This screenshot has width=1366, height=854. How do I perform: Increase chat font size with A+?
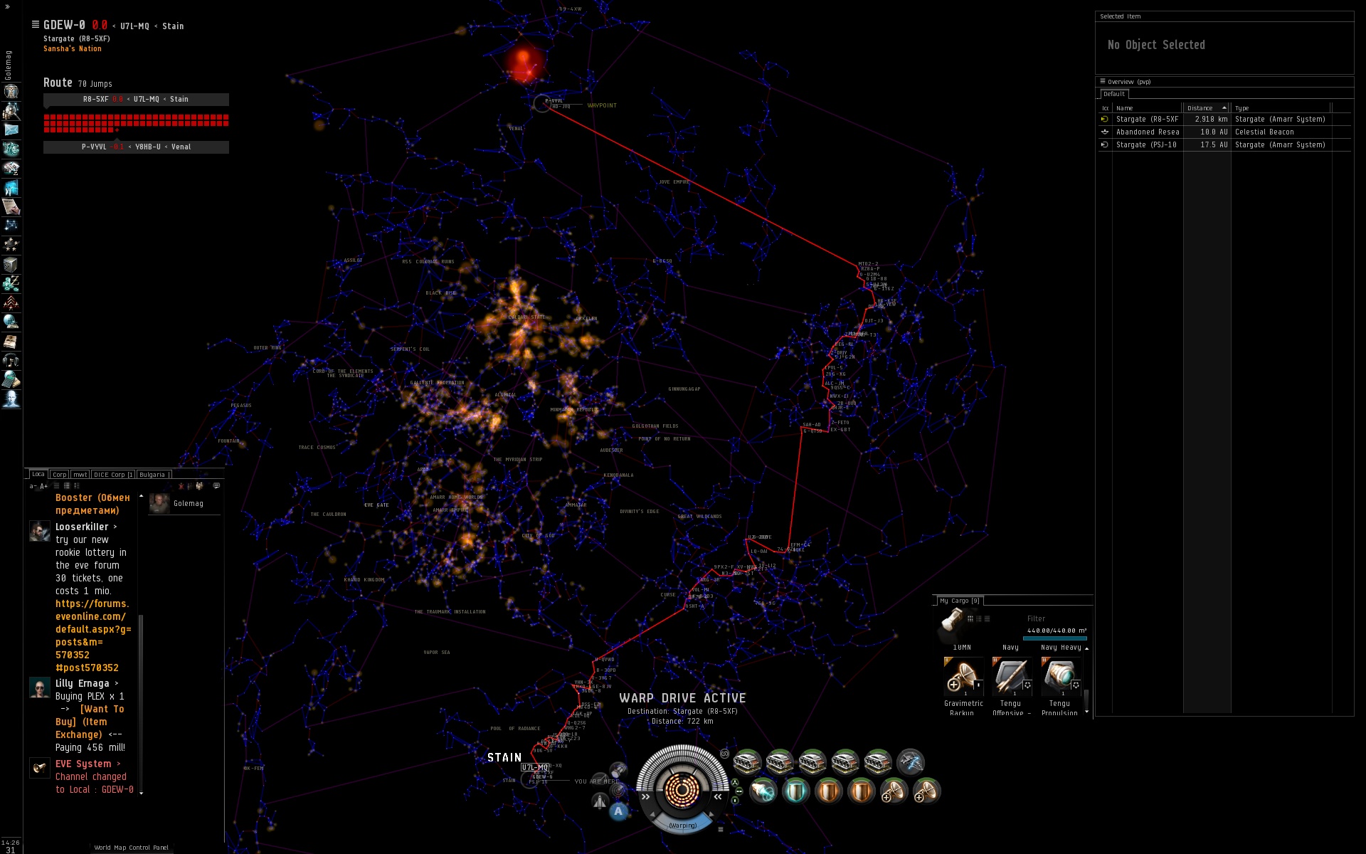[44, 487]
